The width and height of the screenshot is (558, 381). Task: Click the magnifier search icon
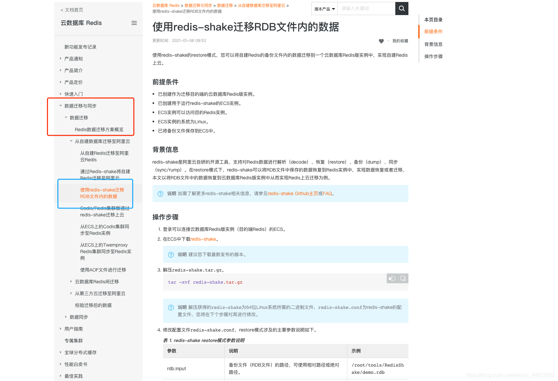coord(402,9)
